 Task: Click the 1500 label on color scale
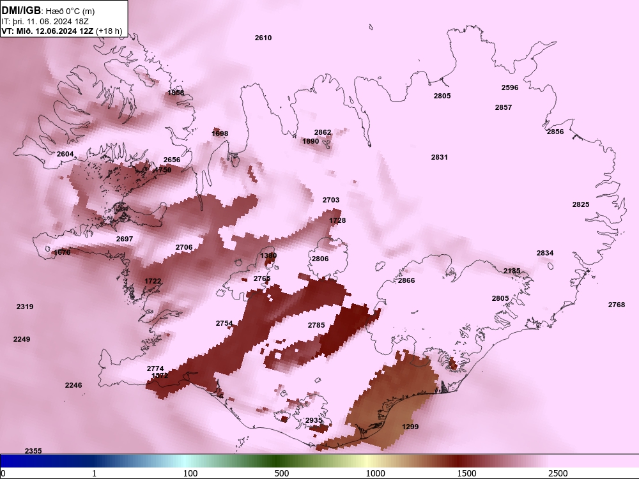point(466,473)
